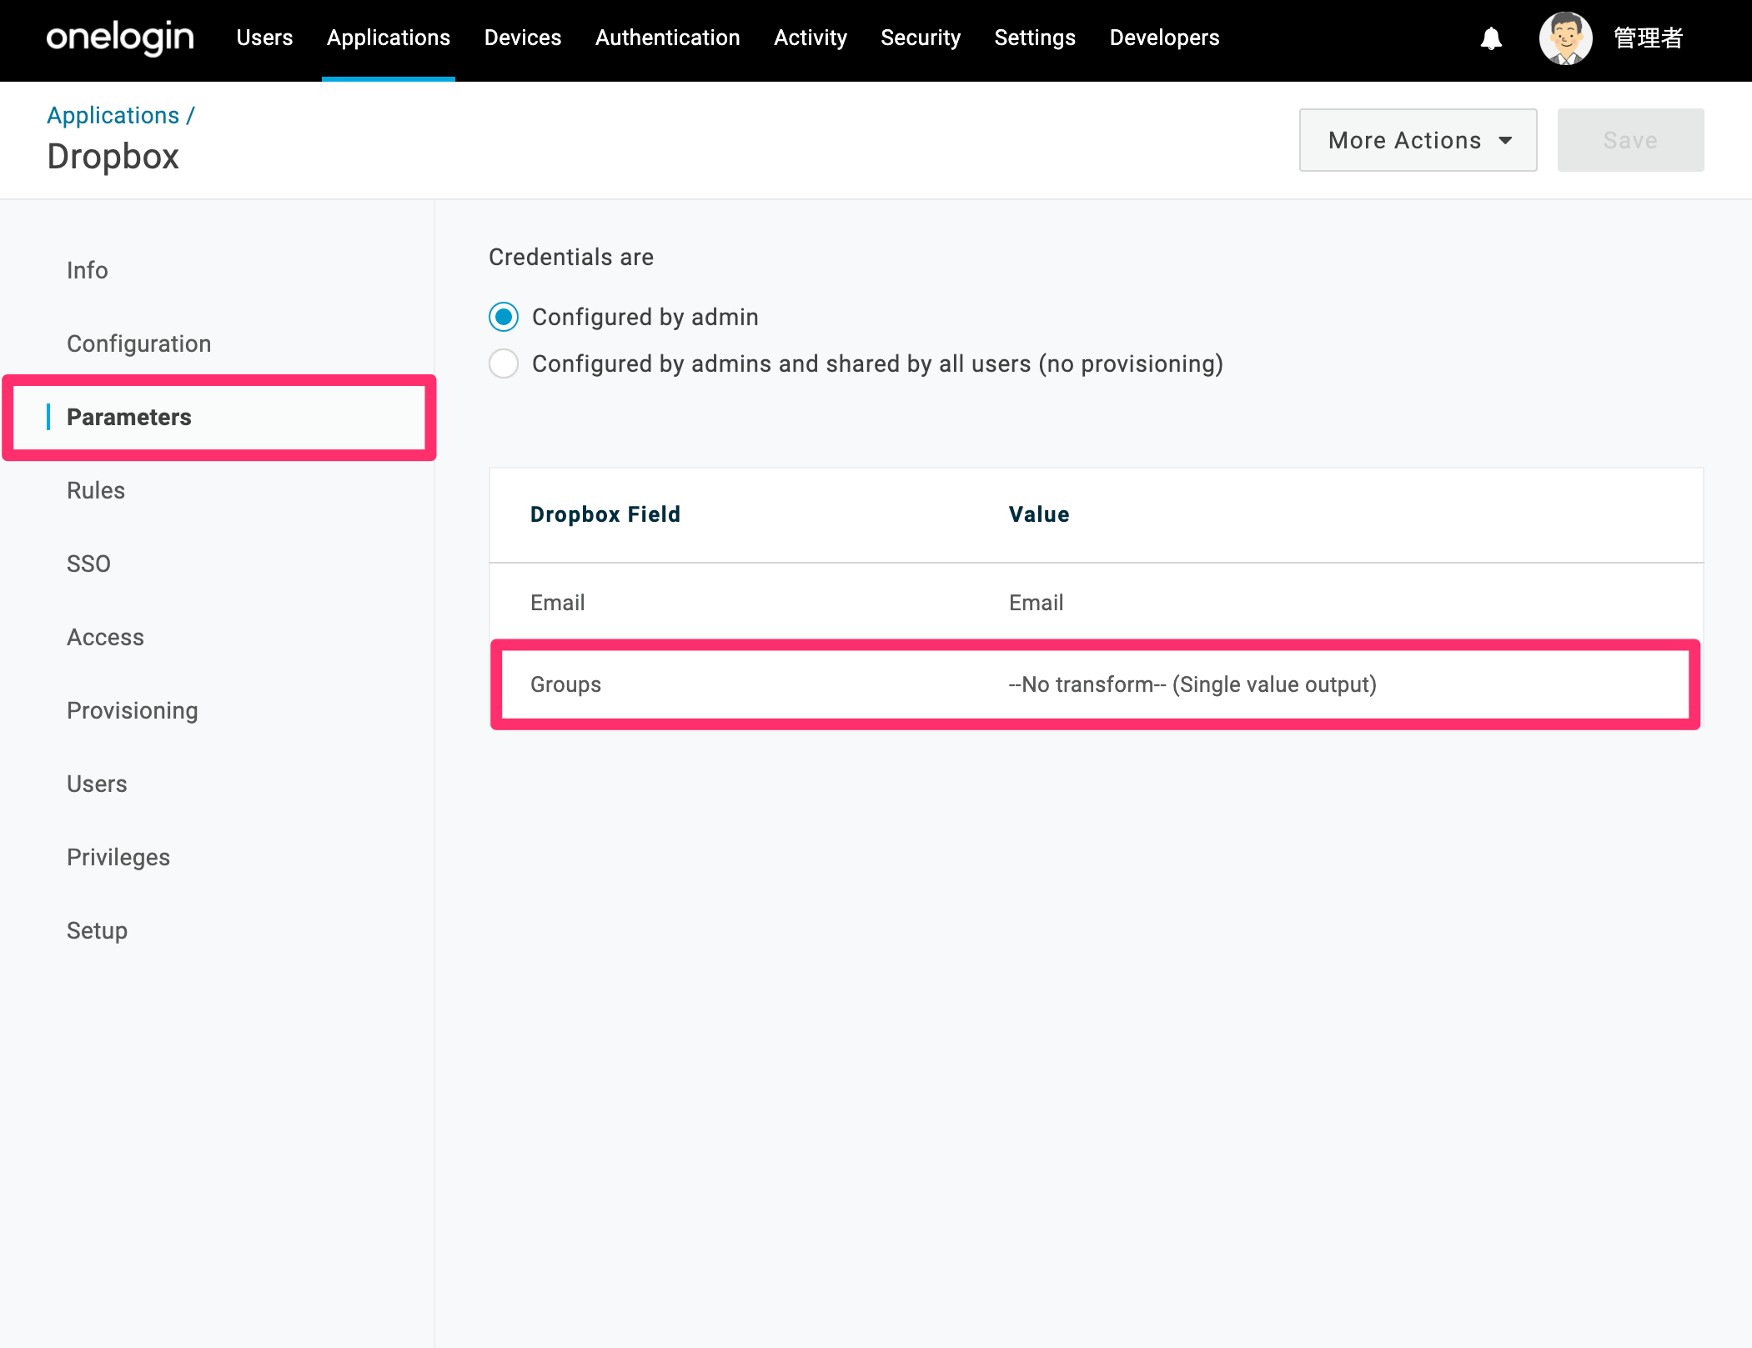Viewport: 1752px width, 1348px height.
Task: Click the admin profile avatar
Action: point(1565,38)
